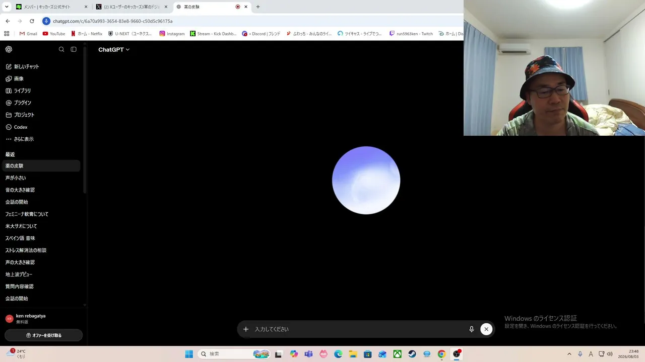Screen dimensions: 645x362
Task: Open the ホーム - Netflix bookmark
Action: (x=87, y=34)
